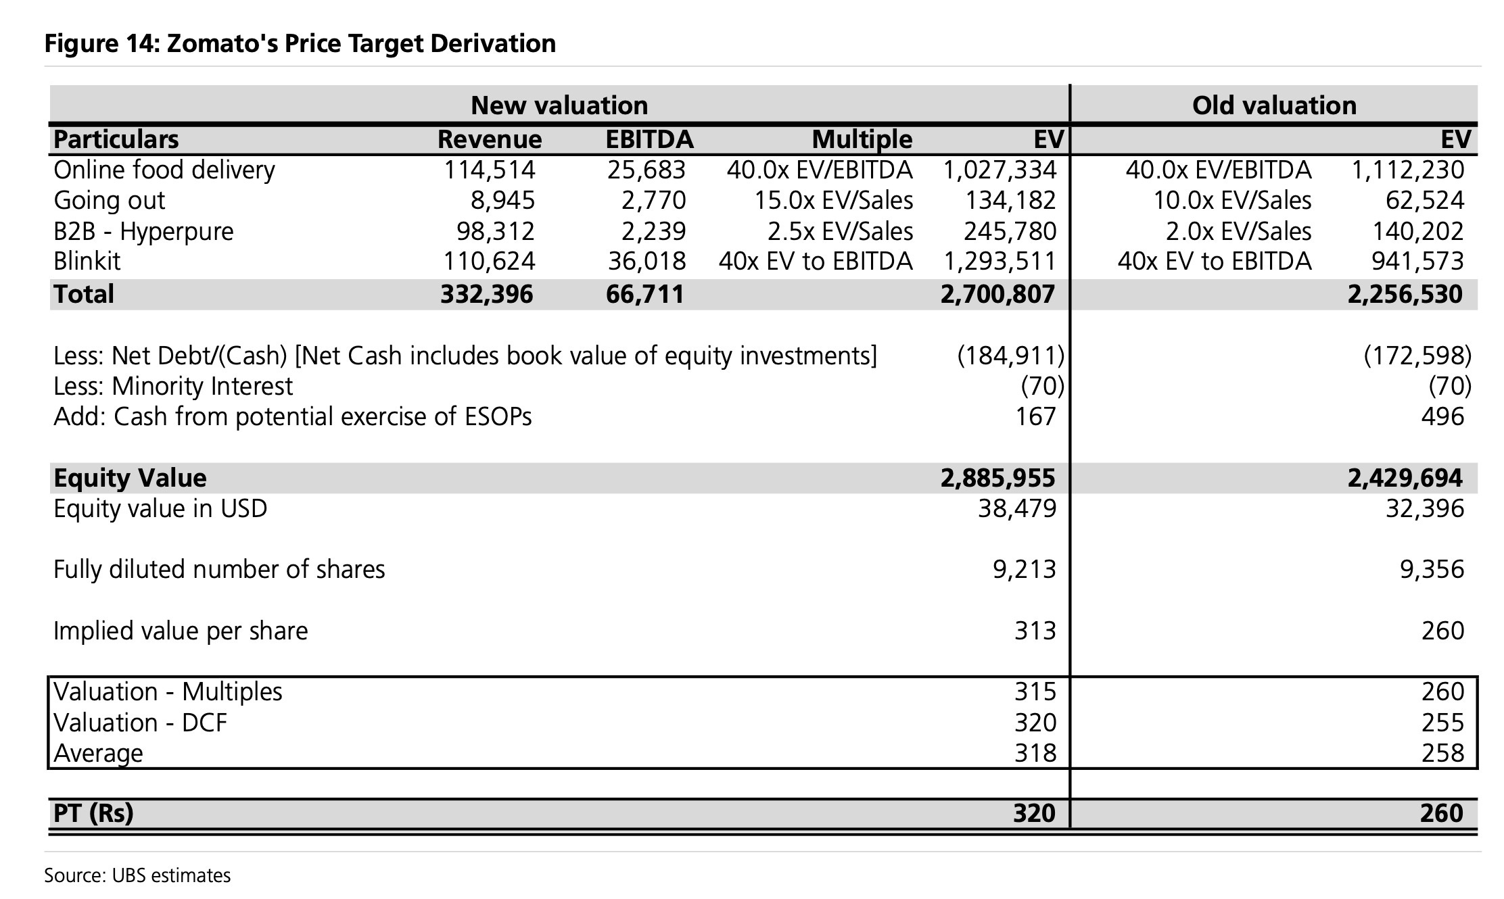Select the '15.0x EV/Sales' multiple
The width and height of the screenshot is (1504, 899).
pyautogui.click(x=834, y=201)
